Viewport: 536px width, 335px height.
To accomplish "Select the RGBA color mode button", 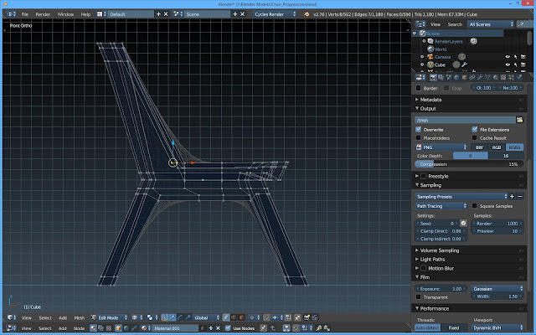I will (514, 147).
